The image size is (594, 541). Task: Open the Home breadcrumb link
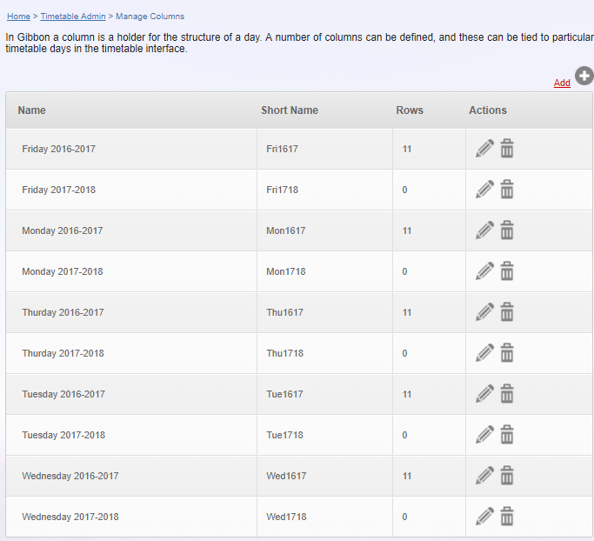pos(18,17)
